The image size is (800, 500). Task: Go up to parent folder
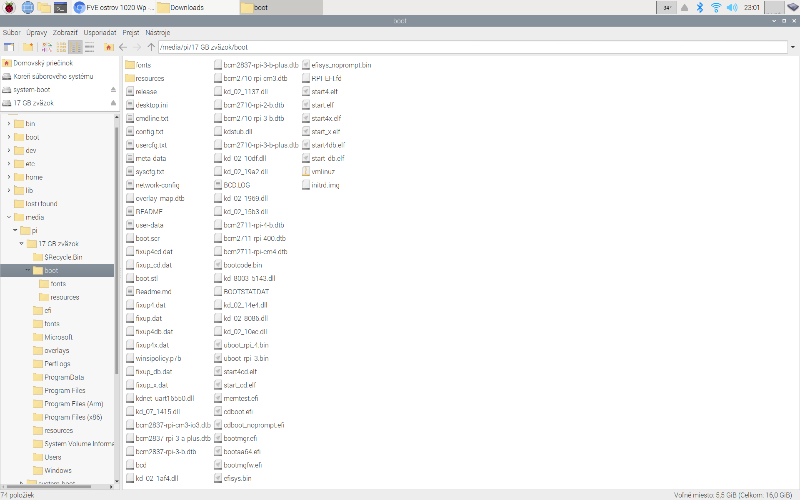(x=151, y=47)
